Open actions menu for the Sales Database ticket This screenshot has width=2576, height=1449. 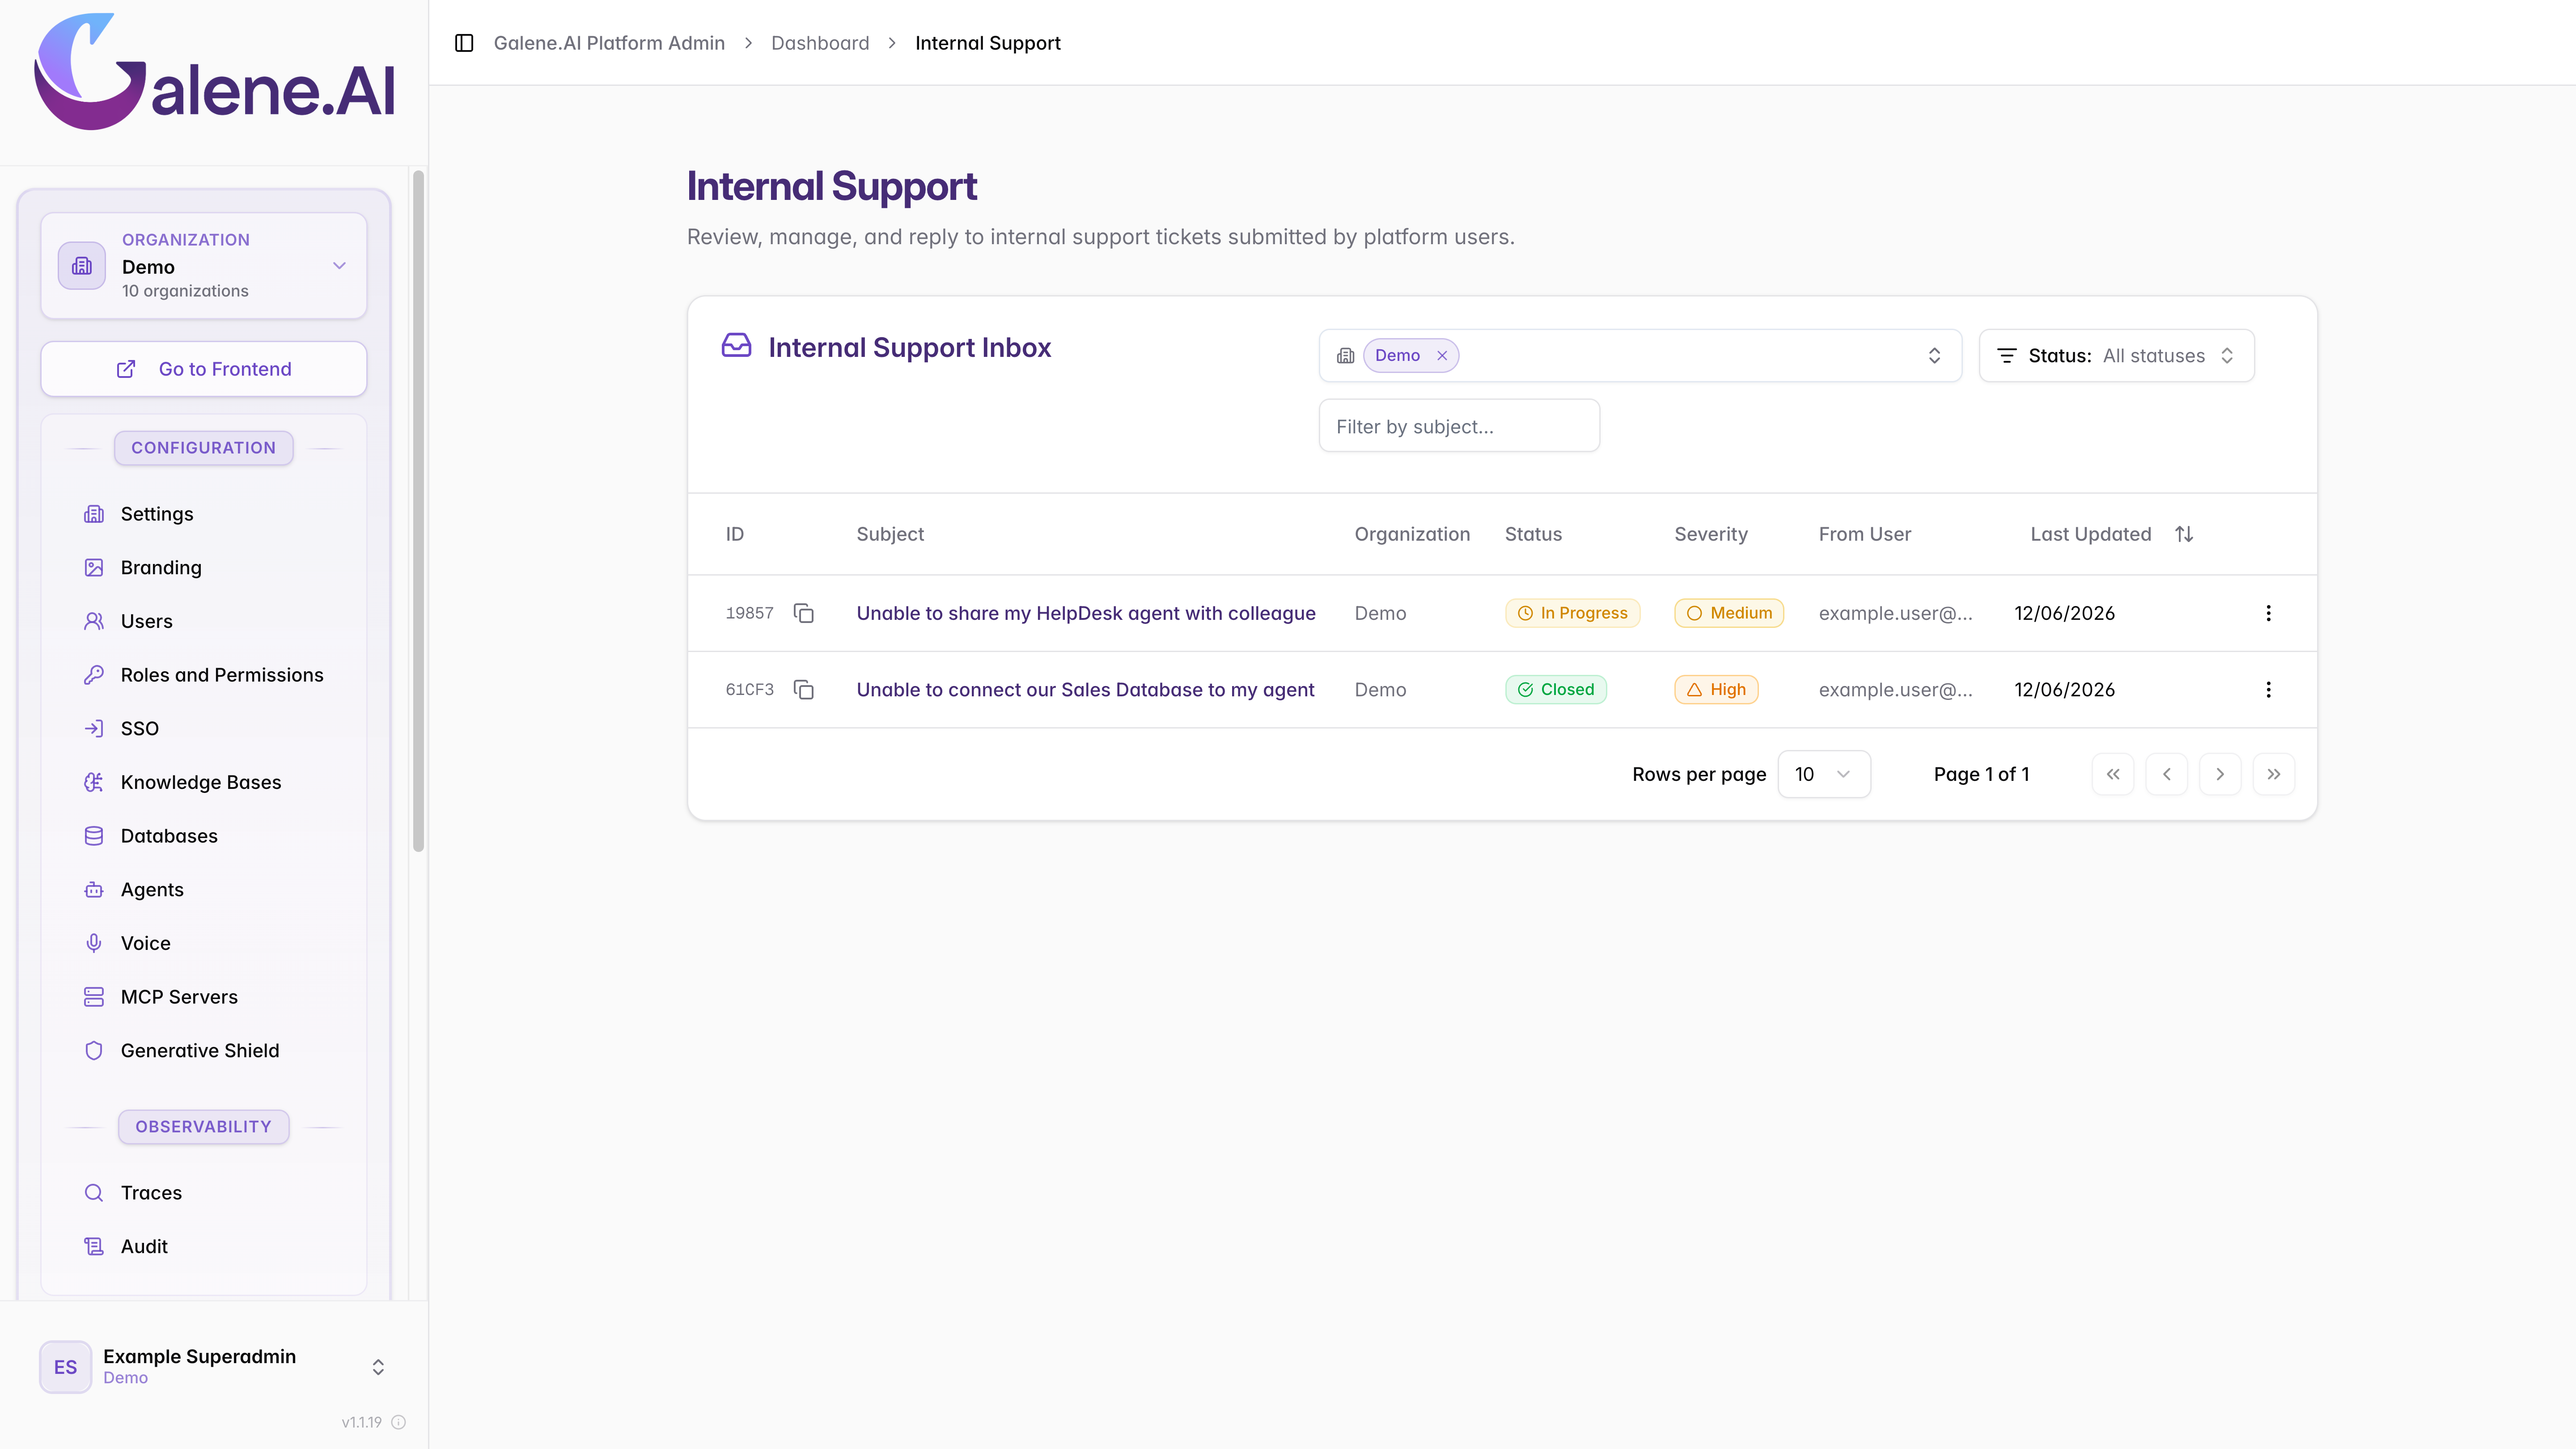(x=2268, y=690)
